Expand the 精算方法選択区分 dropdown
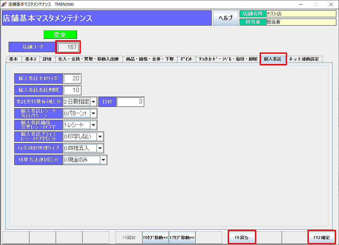This screenshot has height=245, width=339. (103, 160)
